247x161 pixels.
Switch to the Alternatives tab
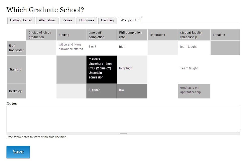[x=47, y=20]
